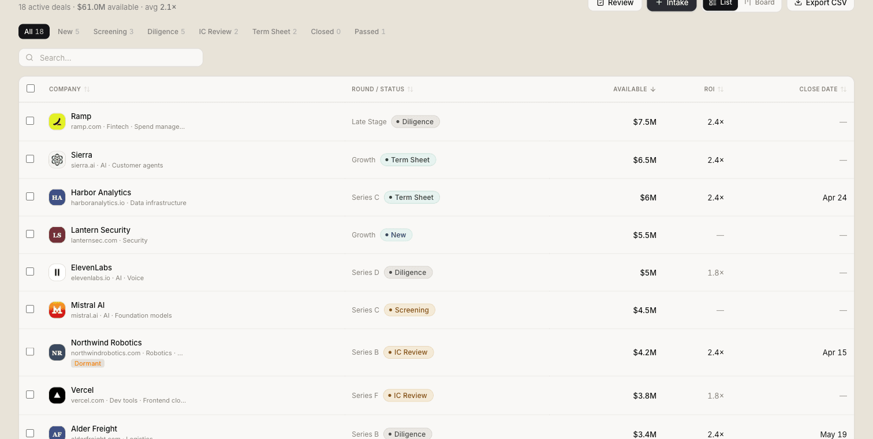Click the $4.2M available amount

click(645, 352)
